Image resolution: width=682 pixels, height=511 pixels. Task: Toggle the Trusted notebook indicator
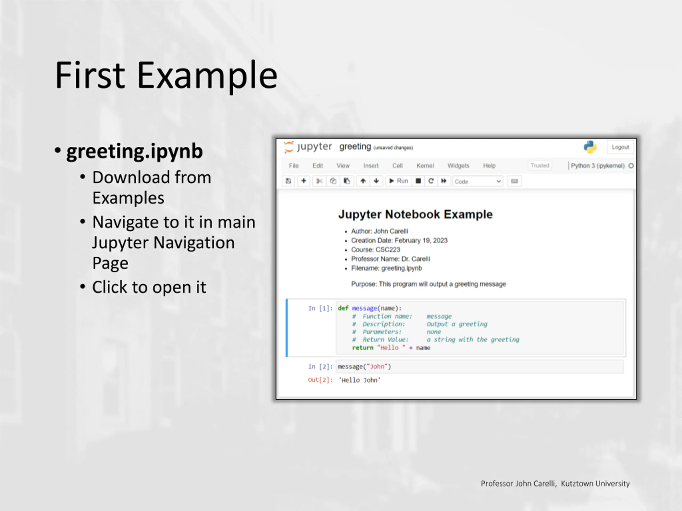point(539,165)
